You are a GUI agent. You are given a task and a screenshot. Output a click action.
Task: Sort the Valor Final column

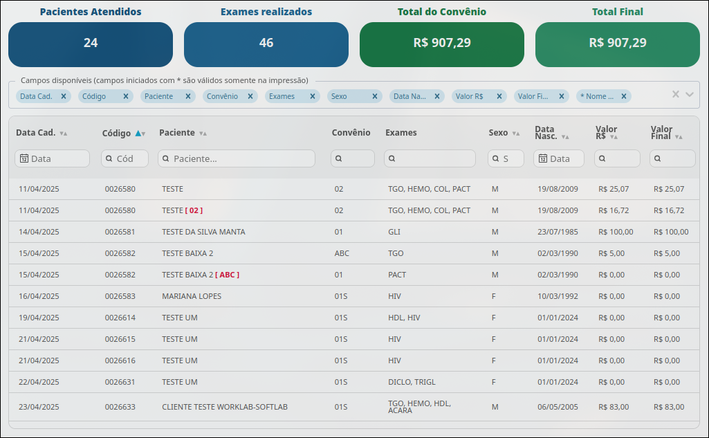[679, 136]
